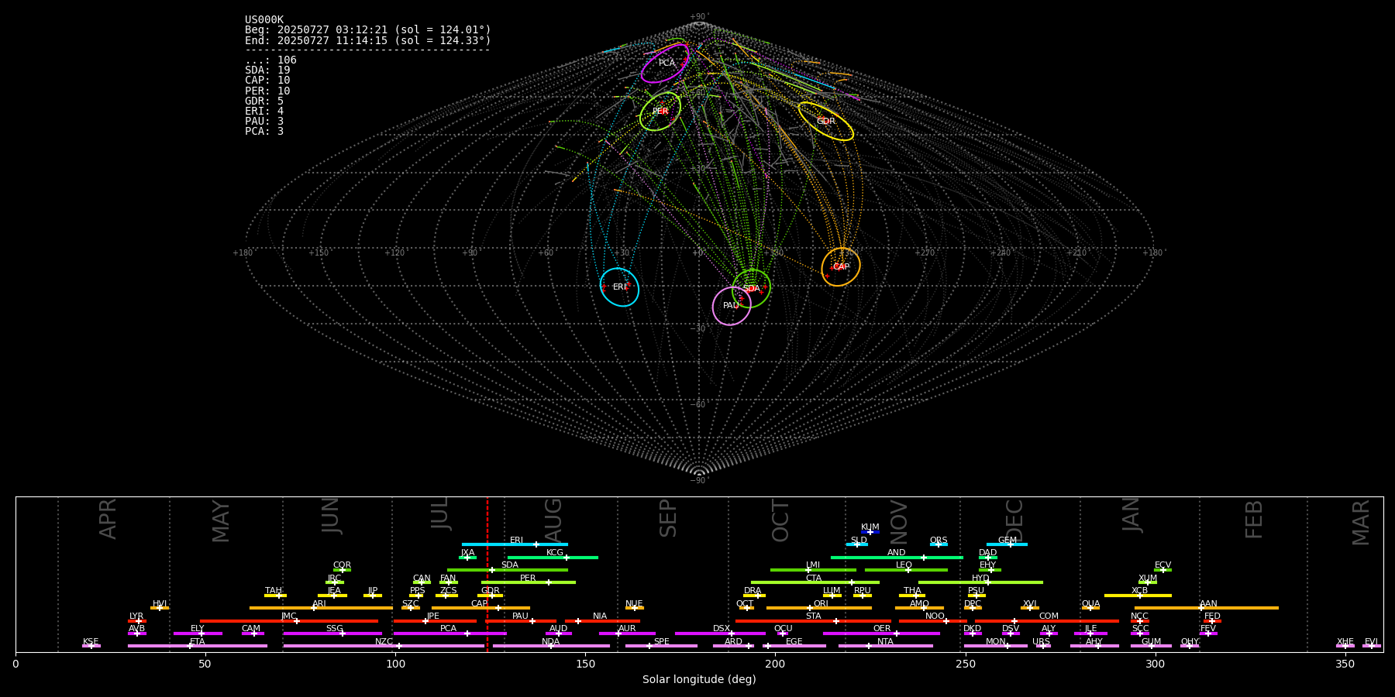Click the 'GDR: 5' legend count
Image resolution: width=1395 pixels, height=697 pixels.
tap(264, 101)
